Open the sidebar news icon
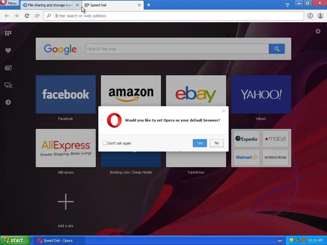 [x=8, y=68]
